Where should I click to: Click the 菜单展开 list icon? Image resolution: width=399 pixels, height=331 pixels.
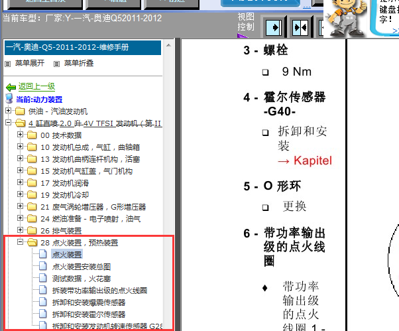[8, 64]
